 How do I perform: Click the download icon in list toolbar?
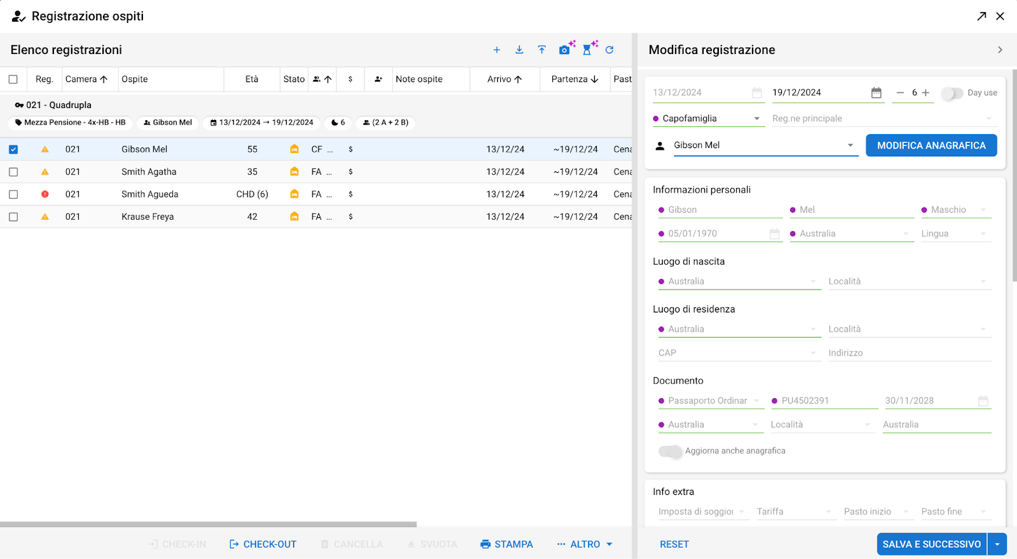[x=519, y=50]
